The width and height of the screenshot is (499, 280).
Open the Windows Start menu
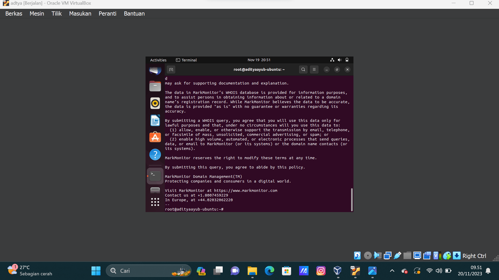[96, 271]
